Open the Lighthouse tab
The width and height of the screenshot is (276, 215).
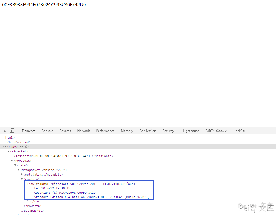pos(191,131)
